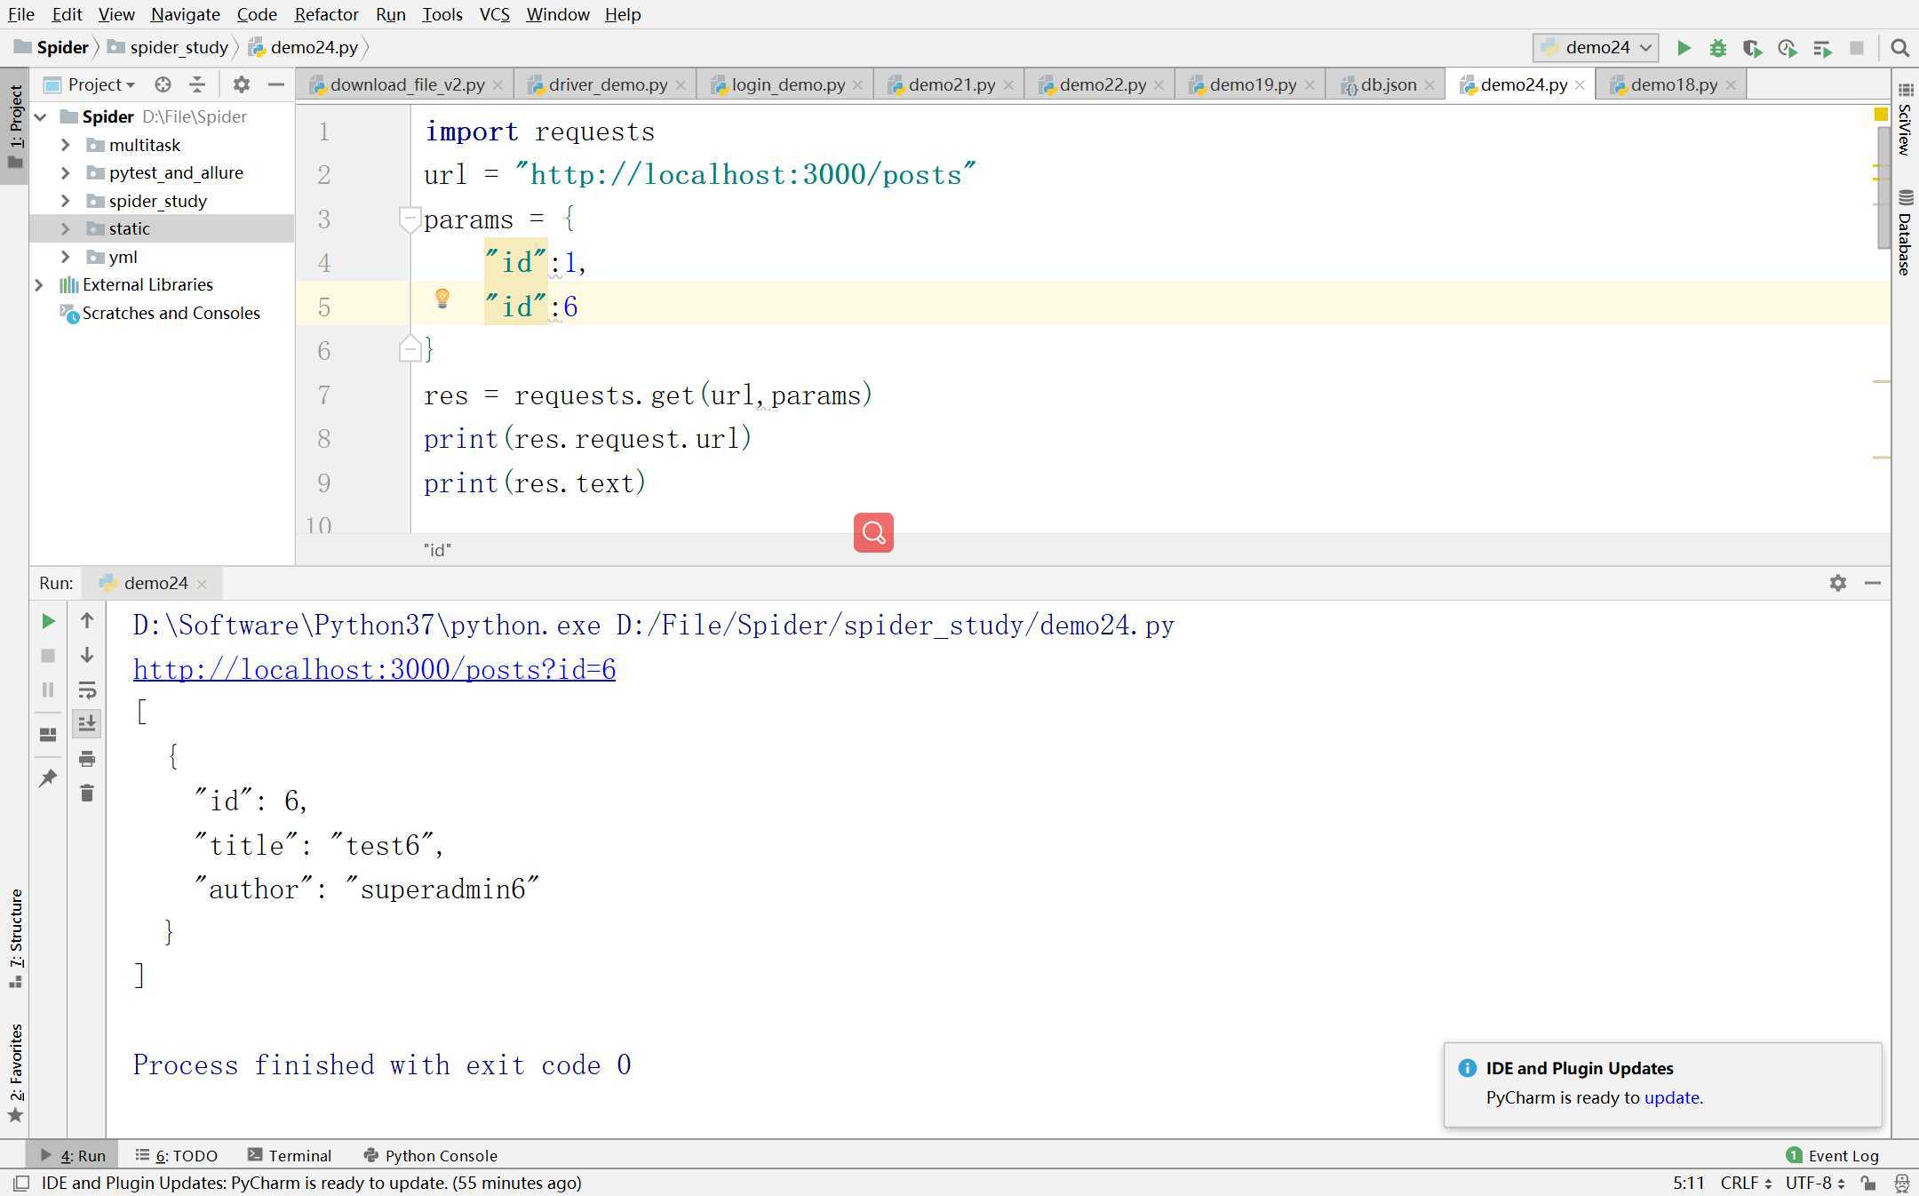Toggle soft-wrap in Run console

point(87,690)
